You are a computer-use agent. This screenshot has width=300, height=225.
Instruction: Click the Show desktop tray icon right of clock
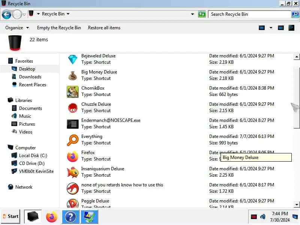point(295,216)
